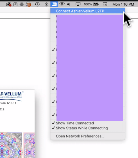Click the printer icon with orange error badge

coord(28,4)
